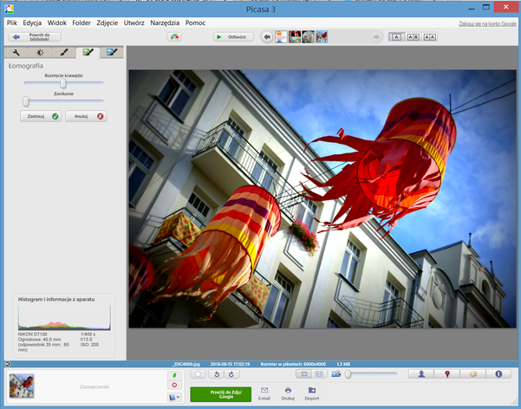Go to previous photo arrow

pos(267,36)
